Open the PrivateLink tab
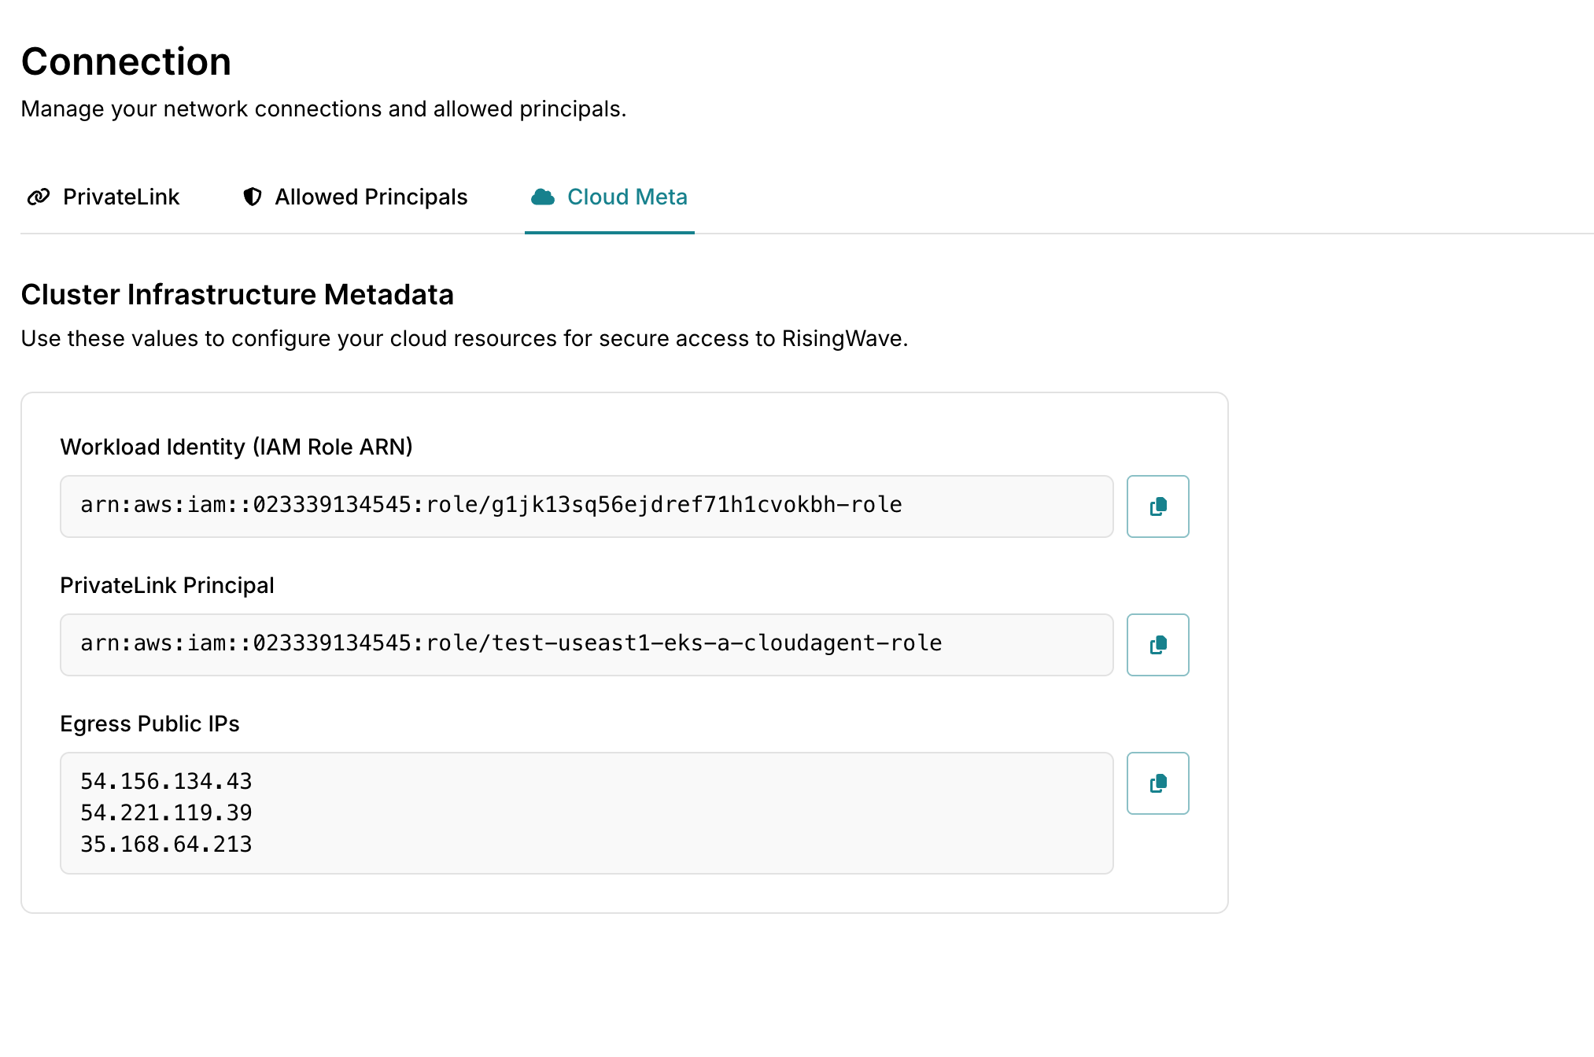Image resolution: width=1594 pixels, height=1057 pixels. click(x=103, y=197)
